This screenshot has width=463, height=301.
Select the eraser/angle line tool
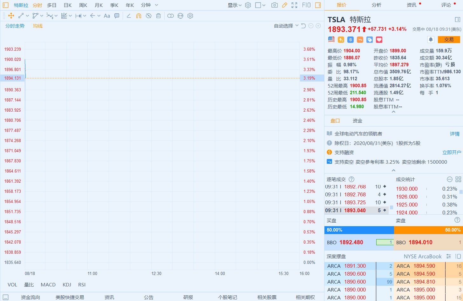(129, 16)
